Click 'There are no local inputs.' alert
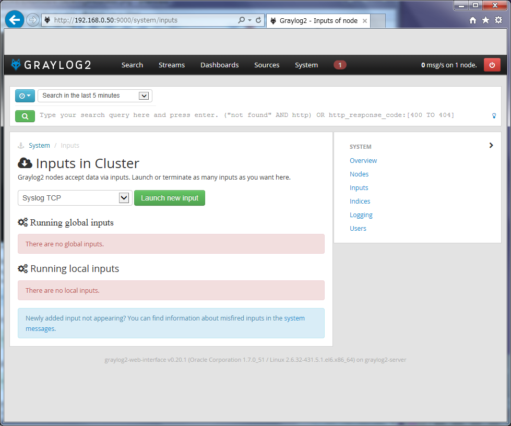 171,290
